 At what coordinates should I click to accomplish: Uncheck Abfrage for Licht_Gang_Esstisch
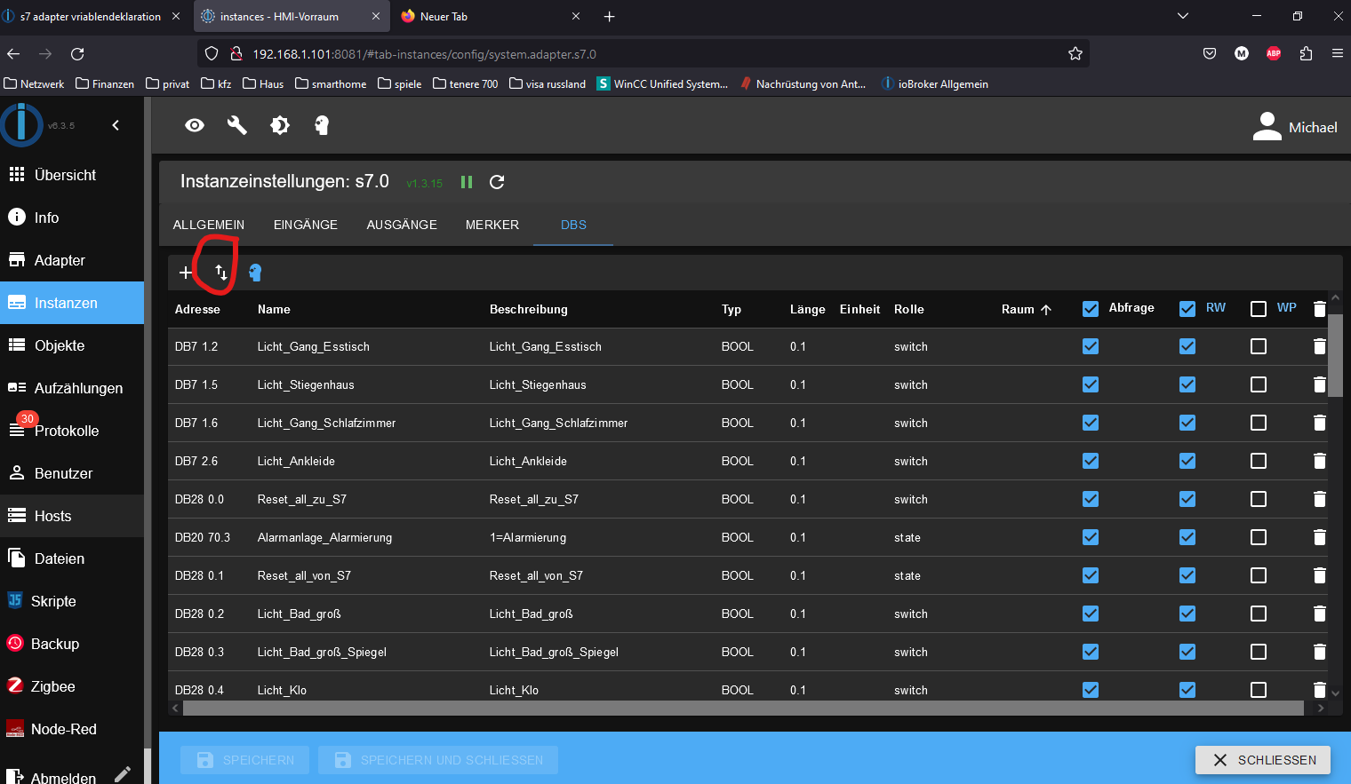[1091, 346]
